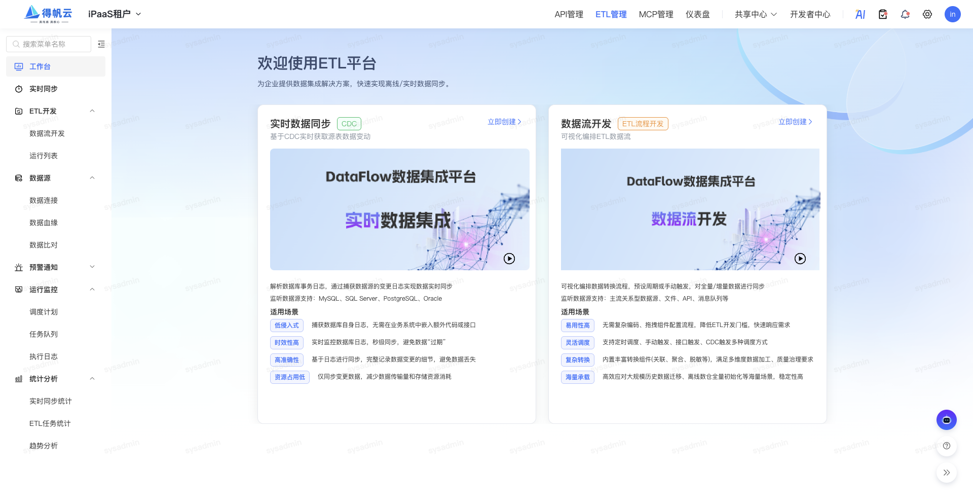This screenshot has height=503, width=973.
Task: Click the 实时同步 clock icon
Action: (x=19, y=89)
